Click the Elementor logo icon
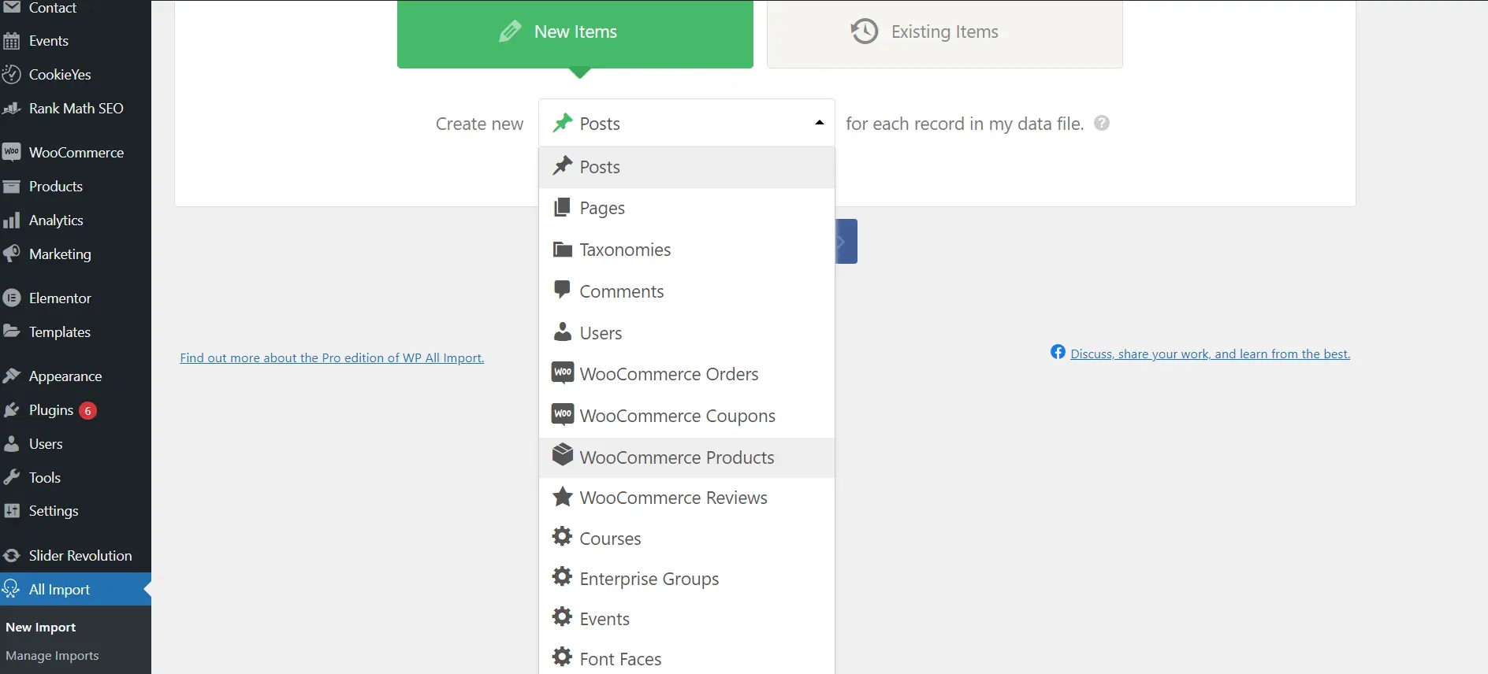Viewport: 1488px width, 674px height. (x=11, y=298)
